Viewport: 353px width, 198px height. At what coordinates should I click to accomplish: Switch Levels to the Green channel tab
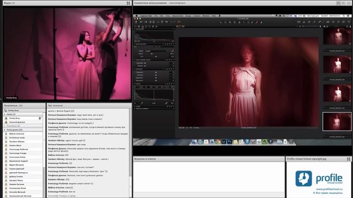pos(157,87)
